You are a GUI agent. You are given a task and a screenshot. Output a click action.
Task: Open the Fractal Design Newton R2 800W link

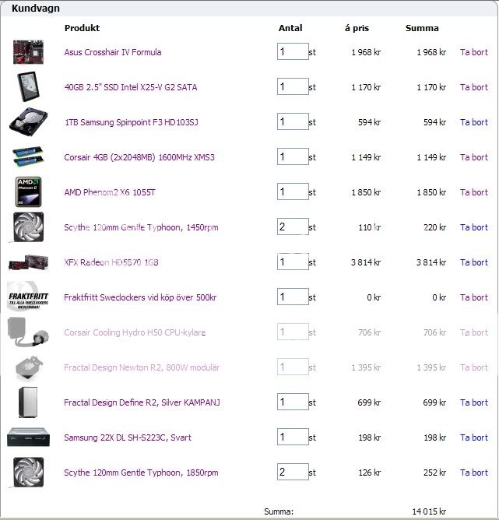(x=142, y=367)
